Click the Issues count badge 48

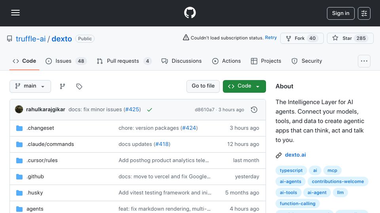81,61
